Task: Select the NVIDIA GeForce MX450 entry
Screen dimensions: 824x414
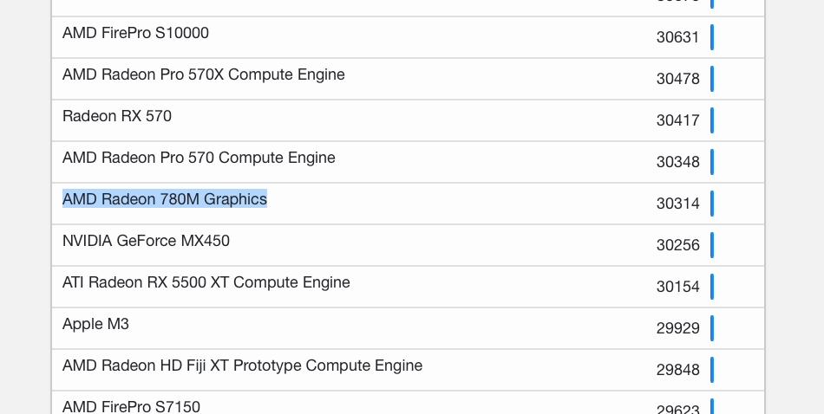Action: tap(146, 241)
